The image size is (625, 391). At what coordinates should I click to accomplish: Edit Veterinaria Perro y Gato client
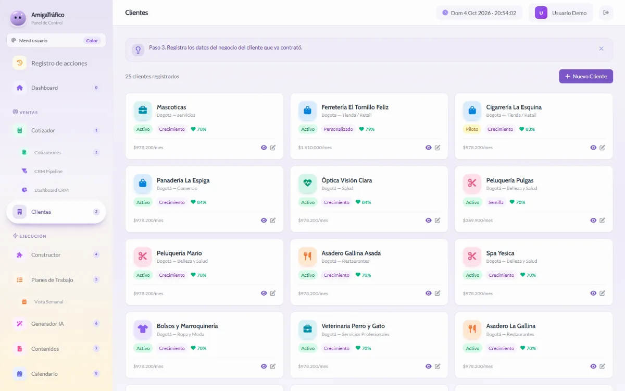pos(438,366)
